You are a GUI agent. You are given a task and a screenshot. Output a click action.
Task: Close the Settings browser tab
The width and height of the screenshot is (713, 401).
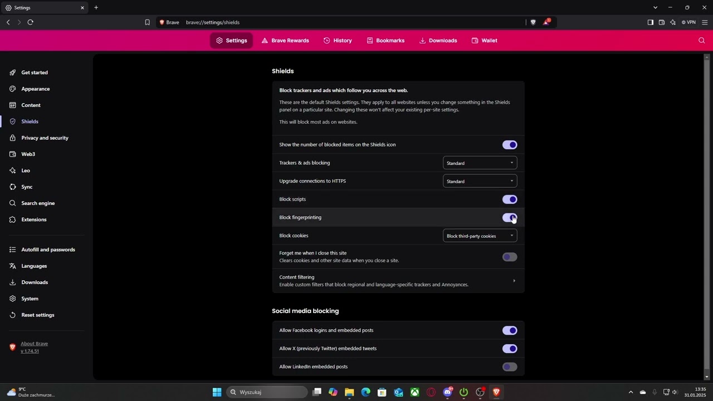click(x=82, y=8)
